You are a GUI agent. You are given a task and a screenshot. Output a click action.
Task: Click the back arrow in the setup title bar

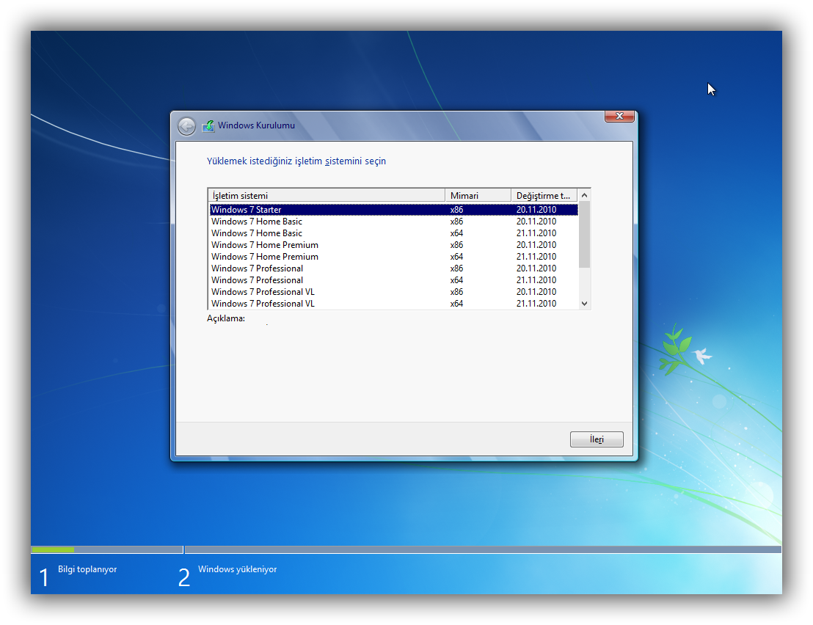click(186, 126)
